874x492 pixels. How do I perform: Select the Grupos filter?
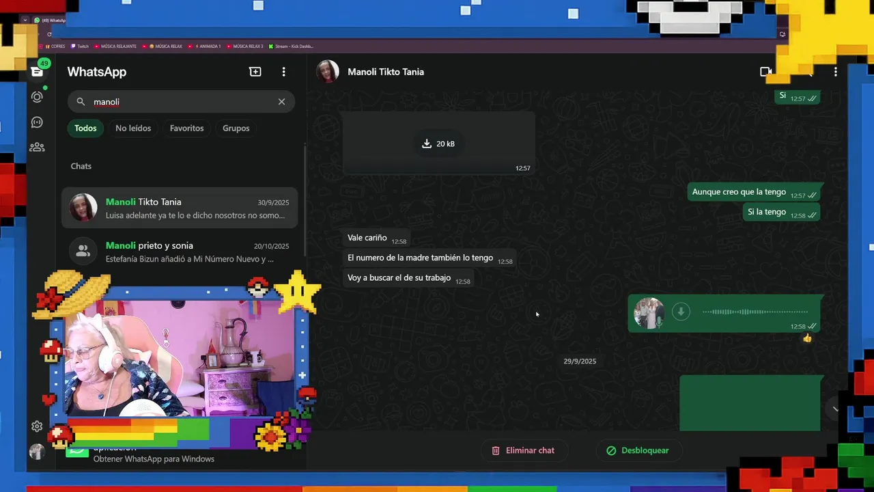click(x=236, y=128)
